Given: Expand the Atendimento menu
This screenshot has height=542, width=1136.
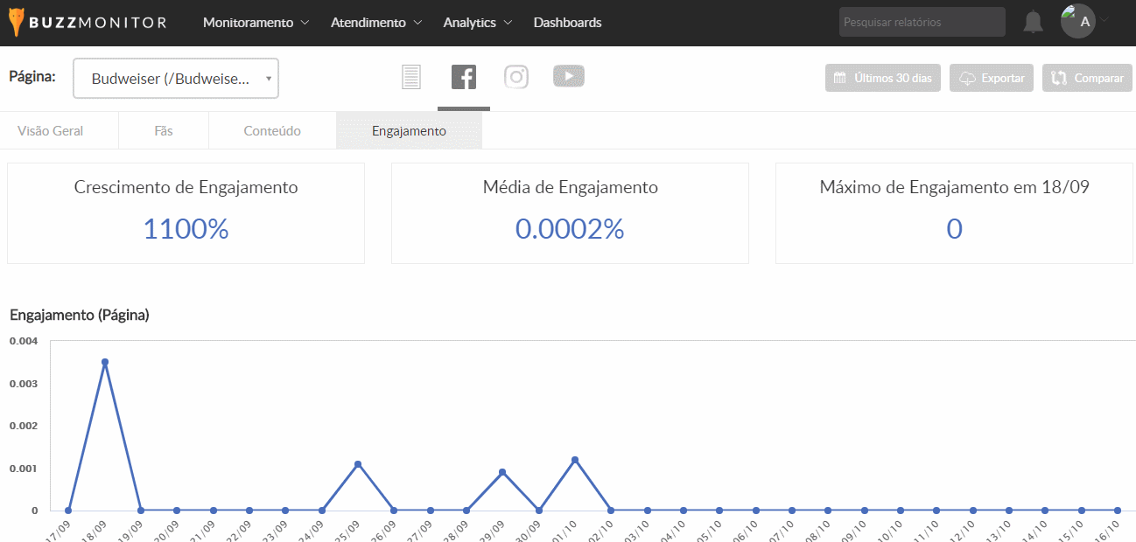Looking at the screenshot, I should coord(376,23).
